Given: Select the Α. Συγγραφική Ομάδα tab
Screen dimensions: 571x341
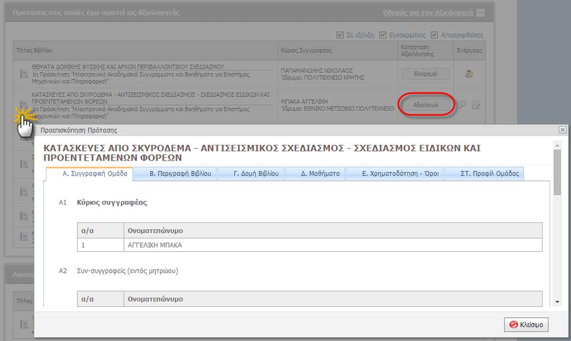Looking at the screenshot, I should tap(89, 174).
